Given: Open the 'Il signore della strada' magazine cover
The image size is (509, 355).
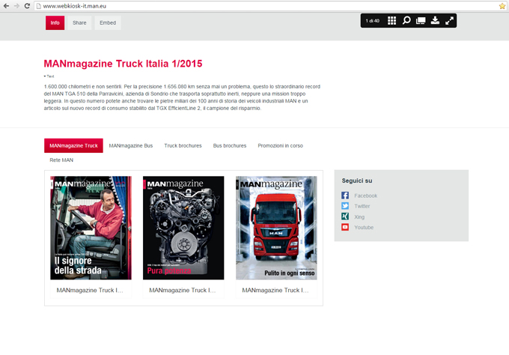Looking at the screenshot, I should [x=91, y=228].
